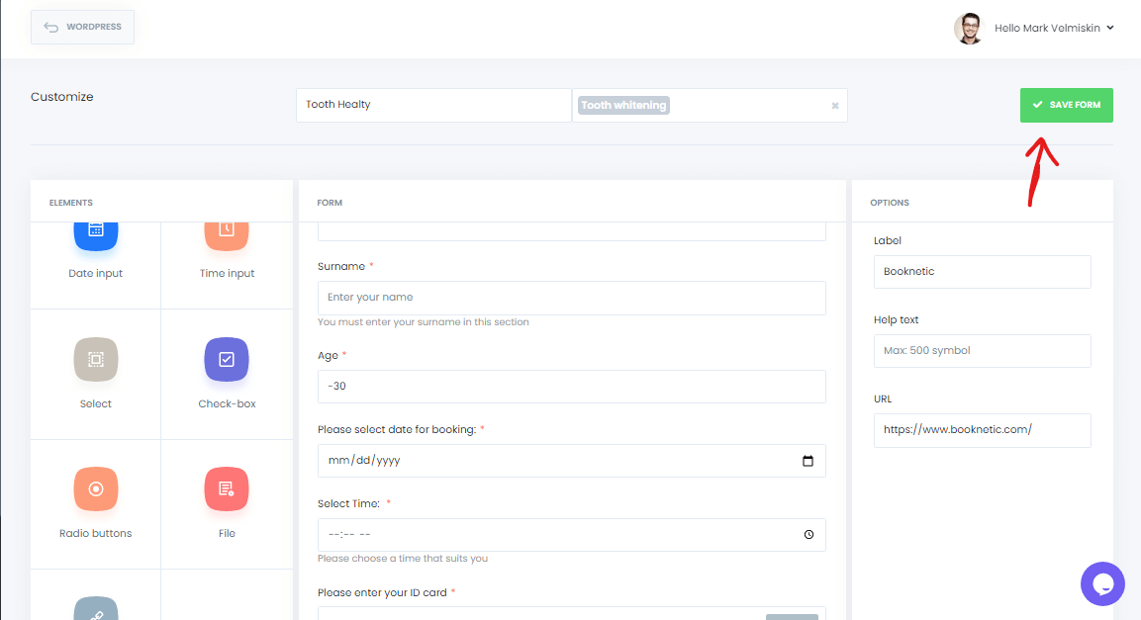This screenshot has width=1141, height=620.
Task: Click the surname help text line
Action: point(423,322)
